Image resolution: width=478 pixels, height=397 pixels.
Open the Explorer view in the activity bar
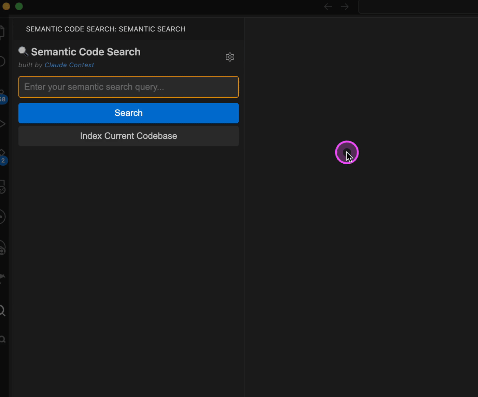coord(2,31)
